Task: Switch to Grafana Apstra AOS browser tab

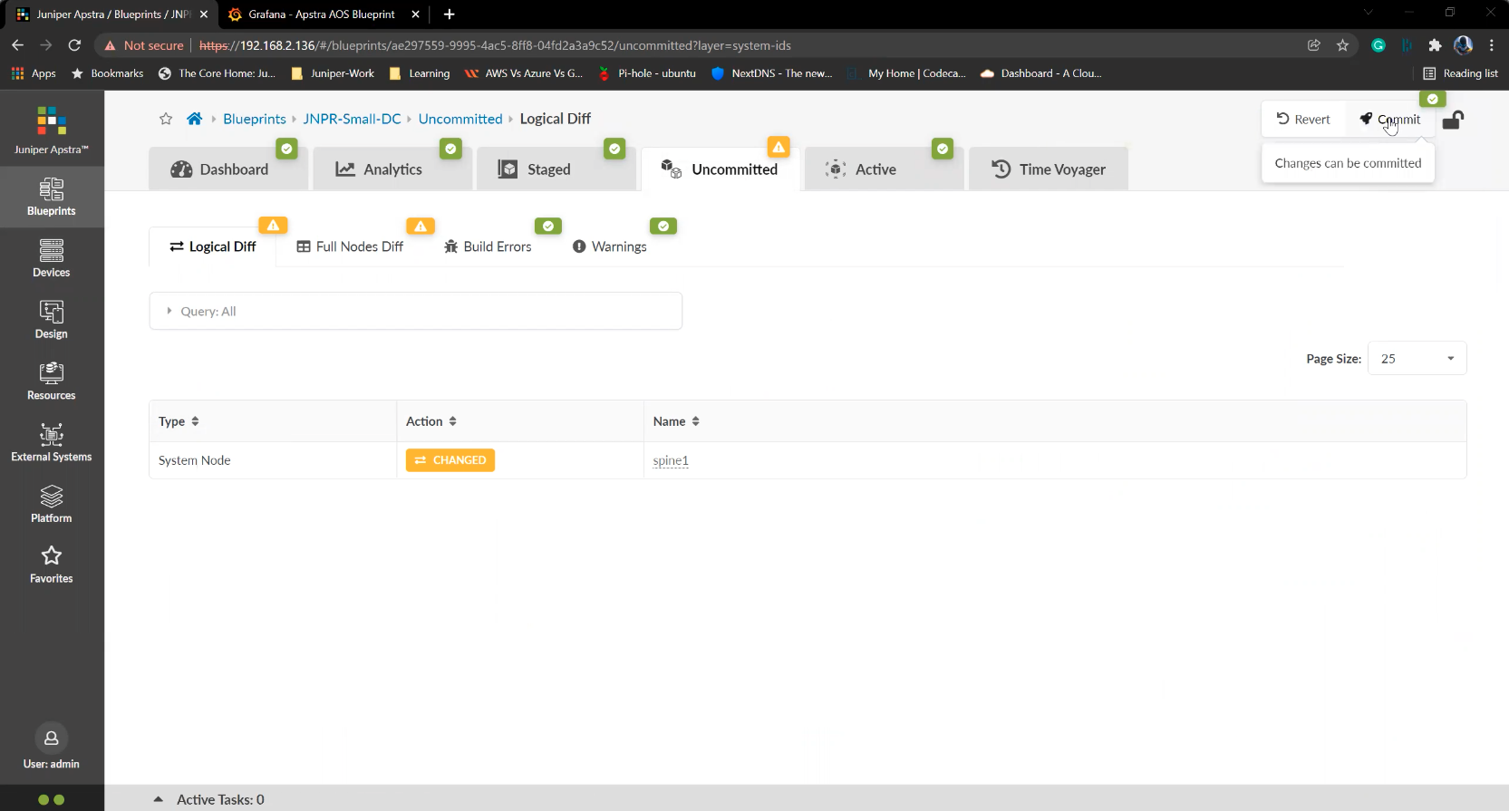Action: [322, 14]
